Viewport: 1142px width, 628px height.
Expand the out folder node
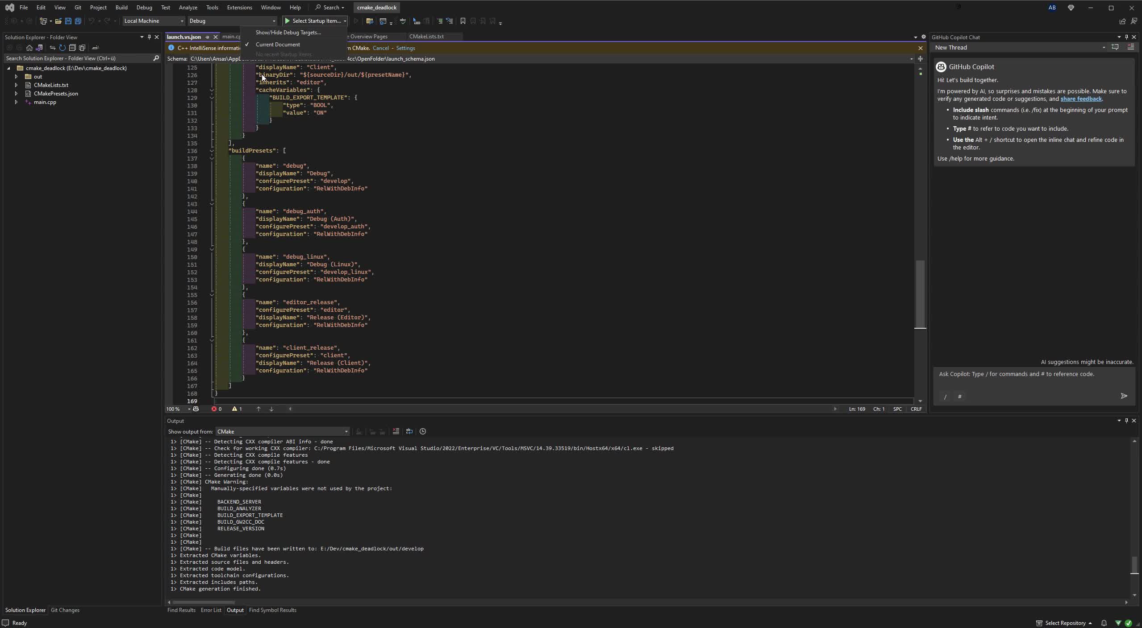(x=16, y=77)
